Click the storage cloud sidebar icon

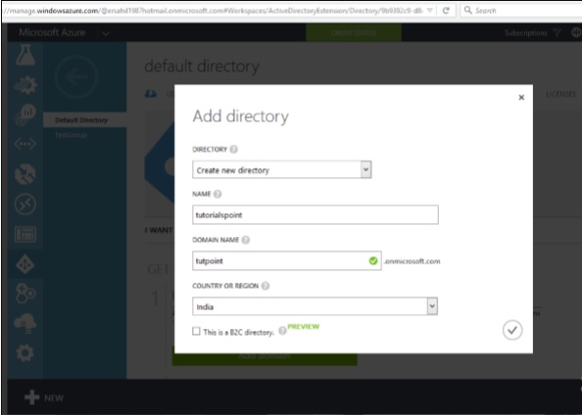pyautogui.click(x=25, y=323)
